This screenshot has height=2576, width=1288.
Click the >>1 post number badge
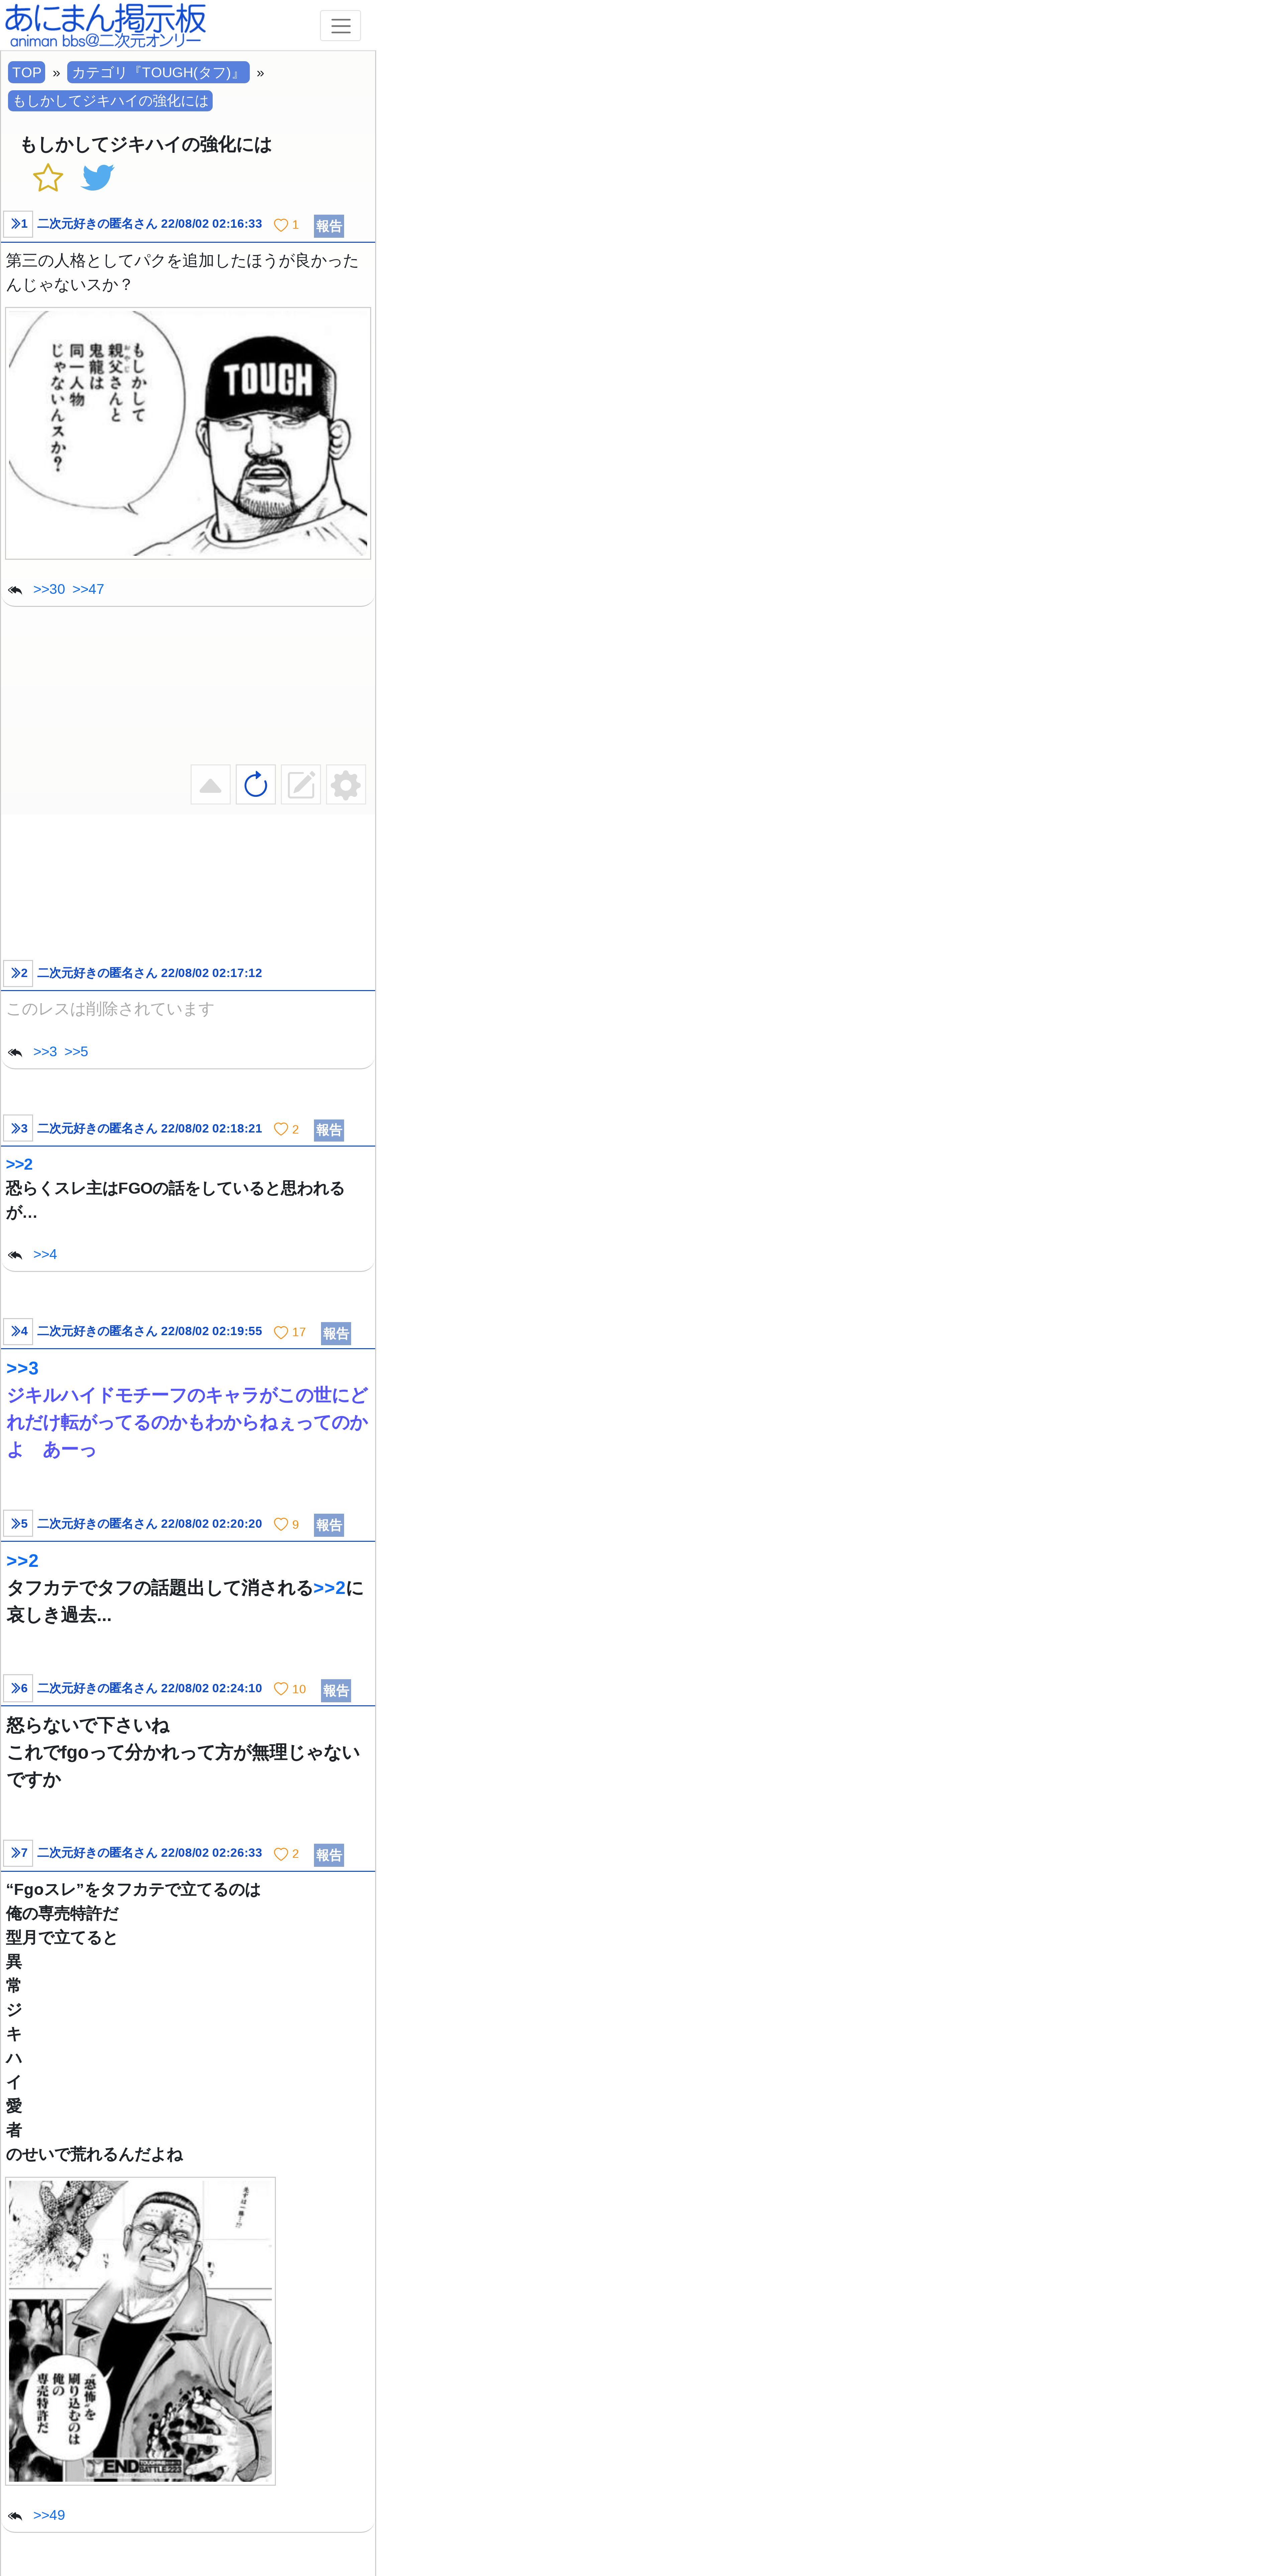[x=18, y=224]
